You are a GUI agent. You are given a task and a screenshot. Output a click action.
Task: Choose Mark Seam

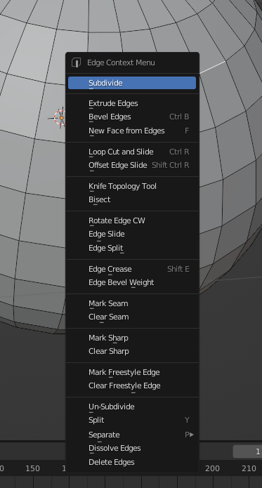tap(132, 303)
